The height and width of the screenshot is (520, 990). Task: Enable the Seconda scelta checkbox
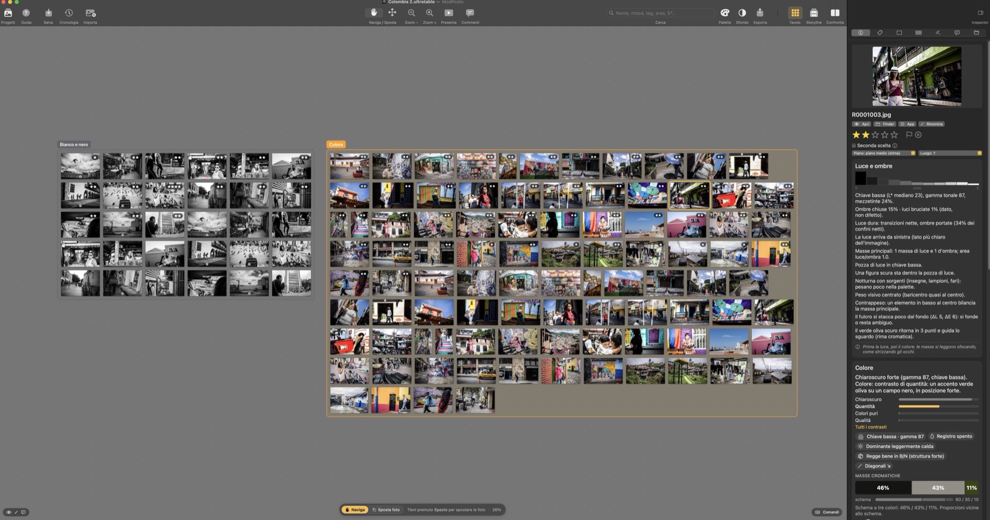point(854,146)
